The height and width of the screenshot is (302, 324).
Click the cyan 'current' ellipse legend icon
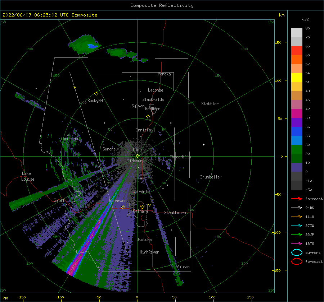(297, 252)
